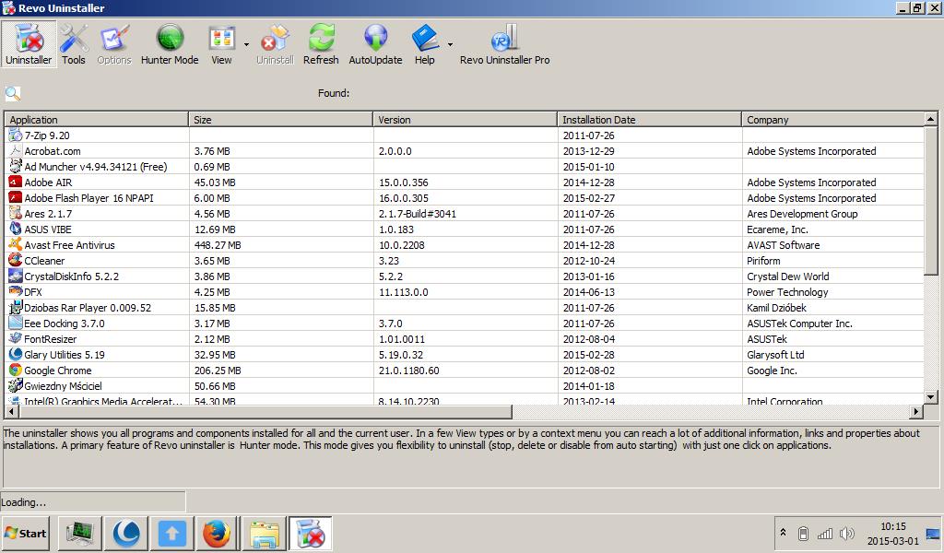Viewport: 944px width, 553px height.
Task: Switch to Firefox in taskbar
Action: tap(217, 533)
